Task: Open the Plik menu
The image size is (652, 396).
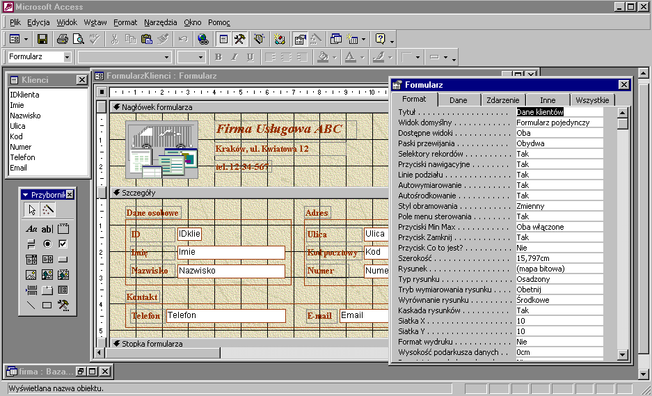Action: coord(15,22)
